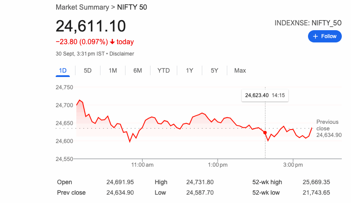Click the 11:00 am axis label

coord(142,165)
